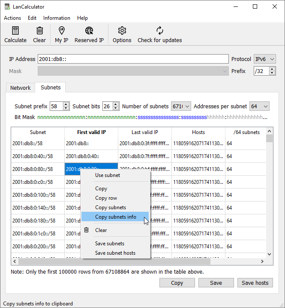The image size is (285, 308).
Task: Open the Actions menu
Action: pyautogui.click(x=12, y=18)
